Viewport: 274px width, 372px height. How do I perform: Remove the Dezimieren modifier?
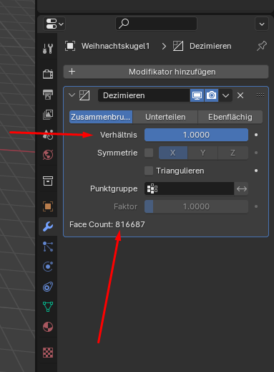240,95
